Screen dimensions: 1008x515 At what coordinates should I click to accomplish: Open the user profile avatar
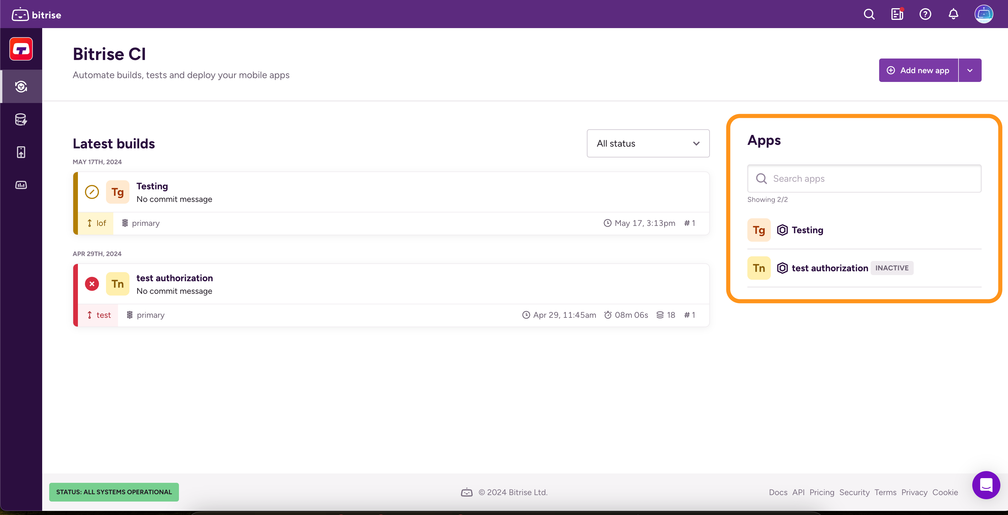coord(983,14)
